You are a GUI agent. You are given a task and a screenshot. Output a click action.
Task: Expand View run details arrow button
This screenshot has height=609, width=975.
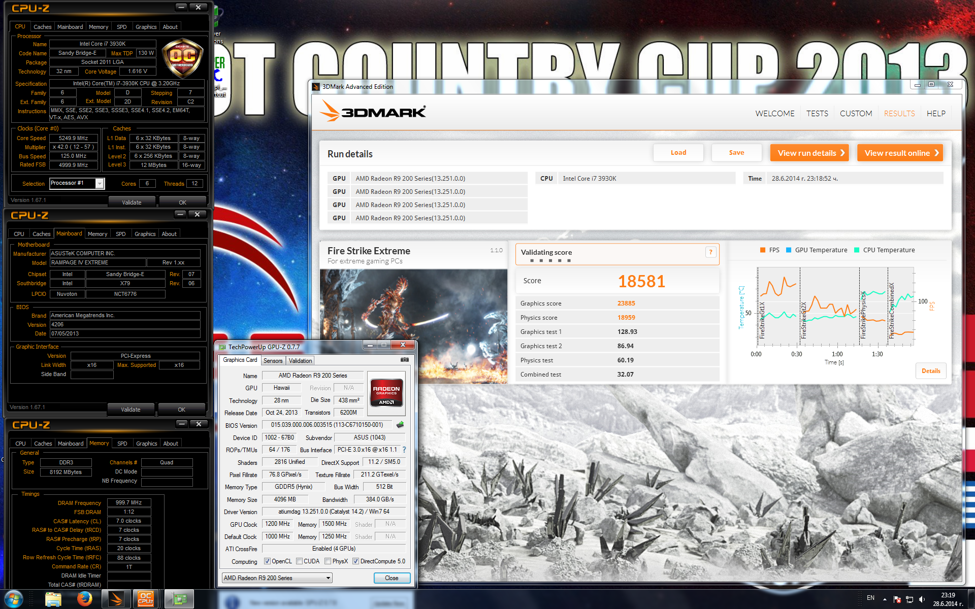pos(809,153)
